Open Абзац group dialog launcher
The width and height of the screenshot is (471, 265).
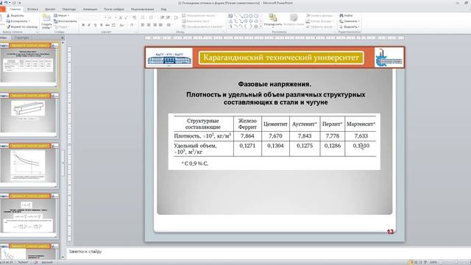point(224,32)
